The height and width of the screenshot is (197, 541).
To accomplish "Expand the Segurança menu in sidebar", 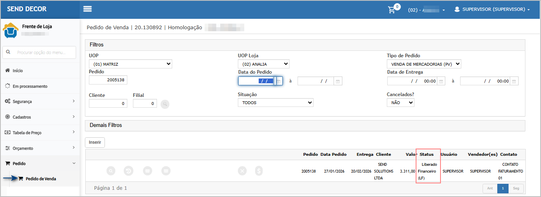I will 40,102.
